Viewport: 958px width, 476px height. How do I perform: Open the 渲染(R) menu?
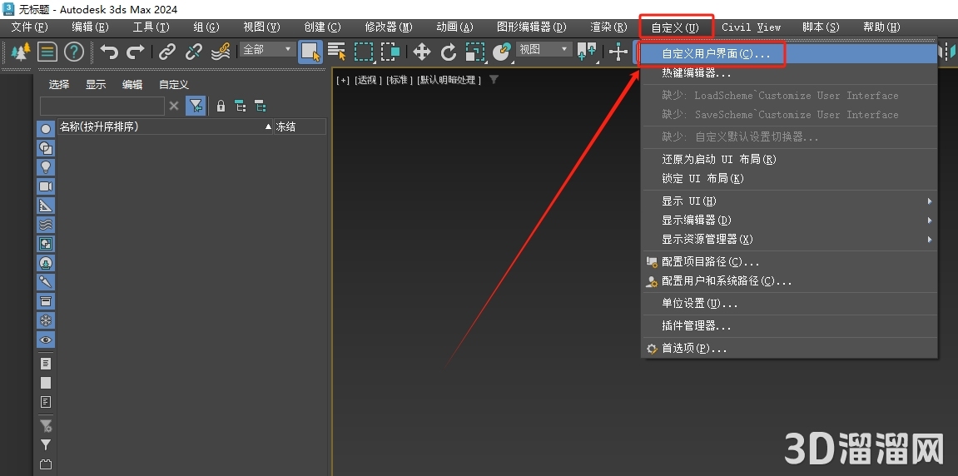pos(608,27)
